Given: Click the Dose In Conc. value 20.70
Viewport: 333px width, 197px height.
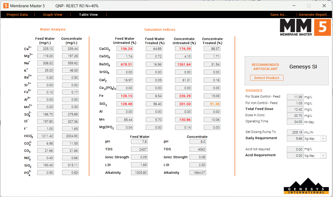Looking at the screenshot, I should click(295, 115).
